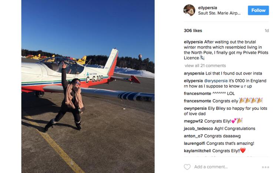Open eilypersia's profile picture avatar
Image resolution: width=274 pixels, height=173 pixels.
pos(189,10)
